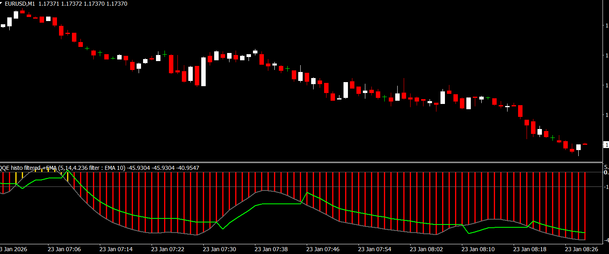Click the 23 Jan 07:46 time label
The image size is (609, 254).
pos(323,249)
